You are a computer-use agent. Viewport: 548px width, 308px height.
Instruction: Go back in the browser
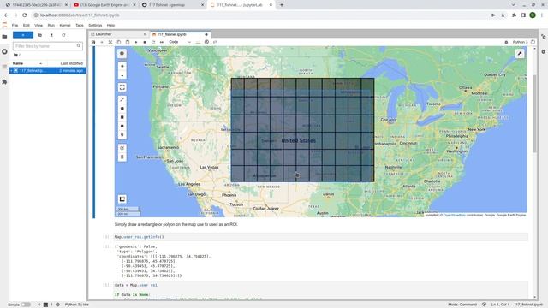pyautogui.click(x=6, y=15)
